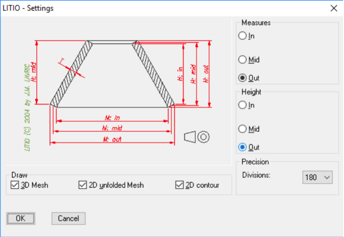Screen dimensions: 344x237
Task: Click the 'N: mid' dimension label in diagram
Action: tap(112, 128)
